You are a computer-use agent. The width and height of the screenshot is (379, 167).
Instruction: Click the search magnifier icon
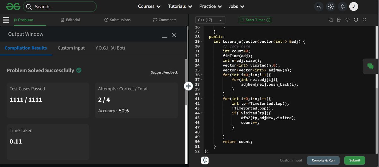pyautogui.click(x=29, y=6)
